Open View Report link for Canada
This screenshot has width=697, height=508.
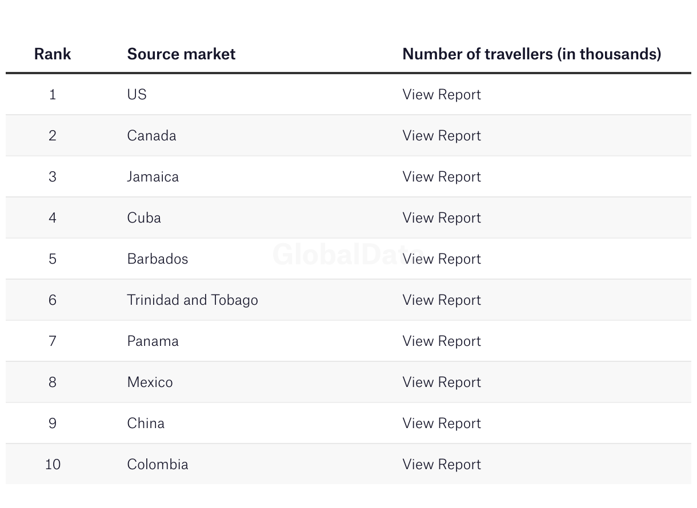tap(442, 136)
